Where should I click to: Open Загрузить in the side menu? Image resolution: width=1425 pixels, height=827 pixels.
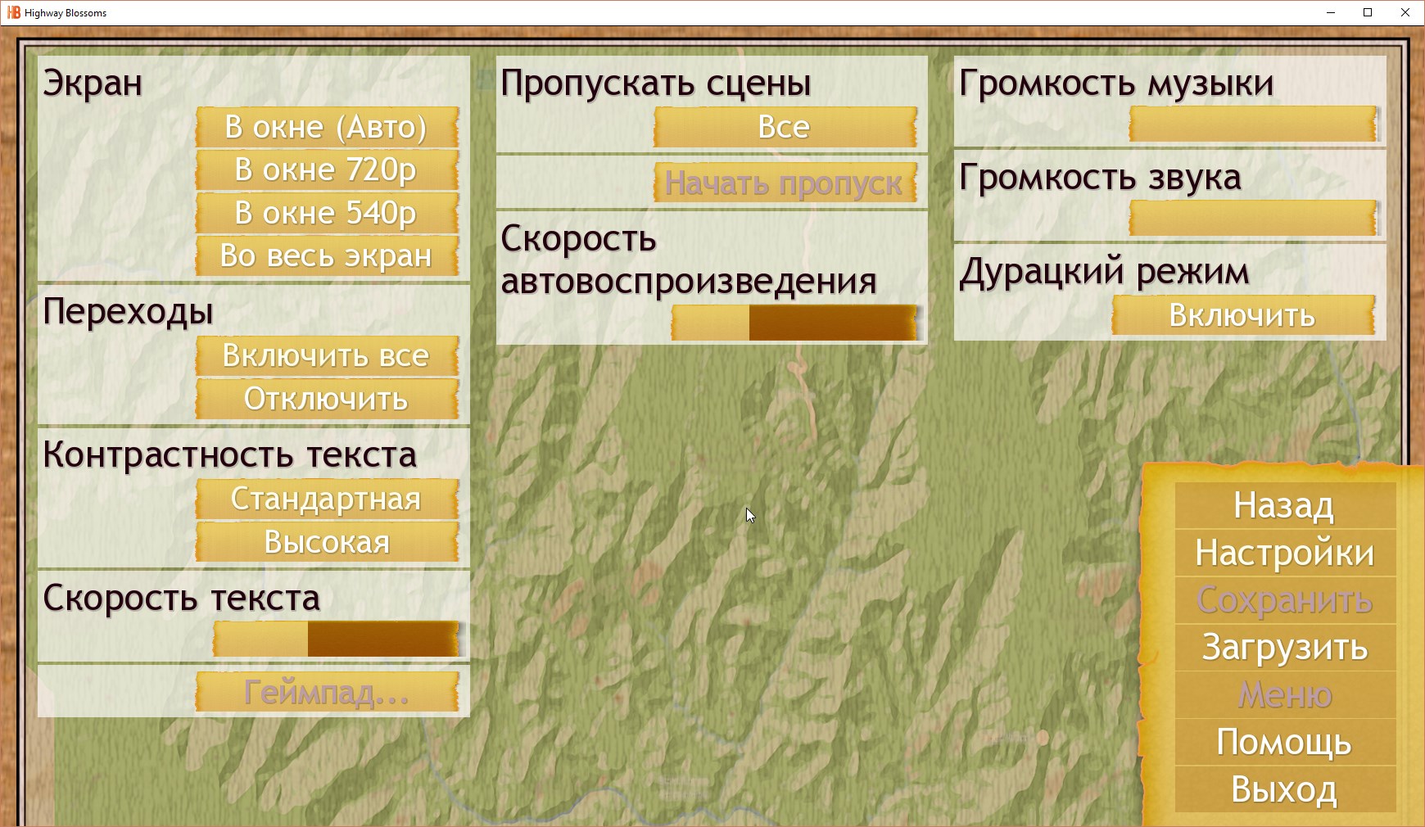[1285, 648]
